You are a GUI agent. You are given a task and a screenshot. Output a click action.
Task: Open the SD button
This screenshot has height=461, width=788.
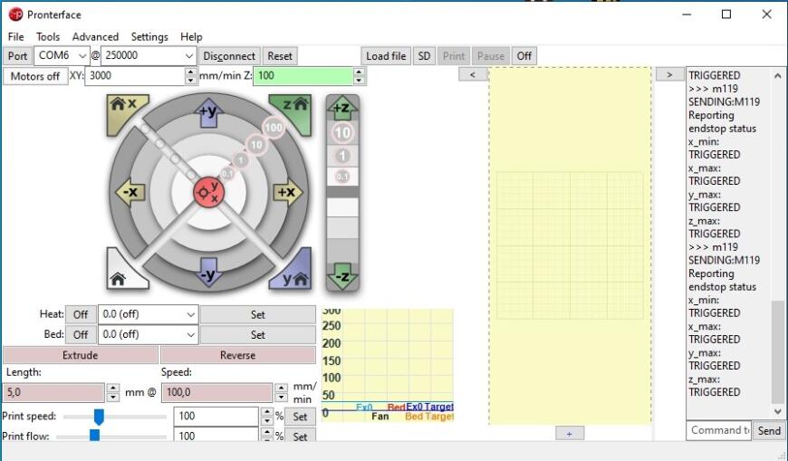click(x=424, y=56)
